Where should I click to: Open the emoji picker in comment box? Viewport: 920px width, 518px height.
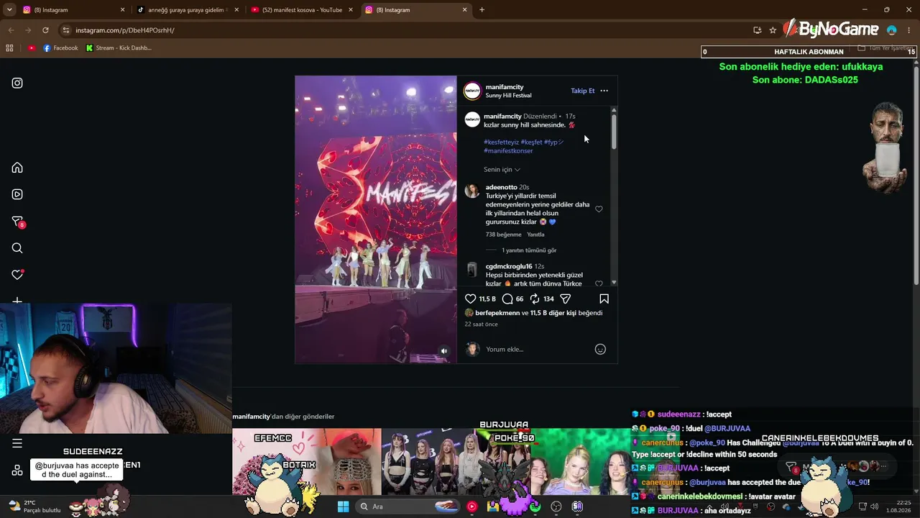(600, 349)
